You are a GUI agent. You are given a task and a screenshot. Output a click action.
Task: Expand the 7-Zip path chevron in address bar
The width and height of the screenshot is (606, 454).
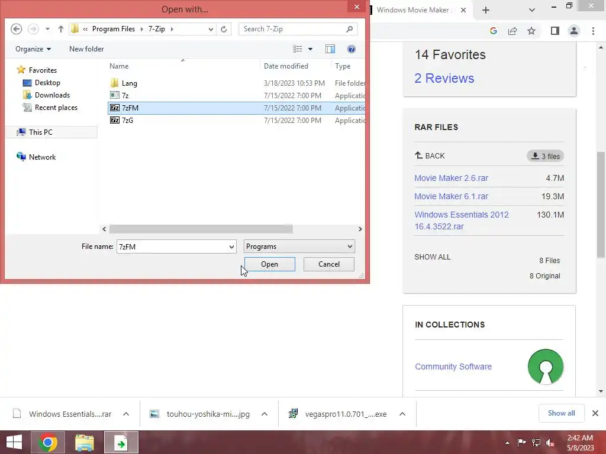click(x=172, y=29)
